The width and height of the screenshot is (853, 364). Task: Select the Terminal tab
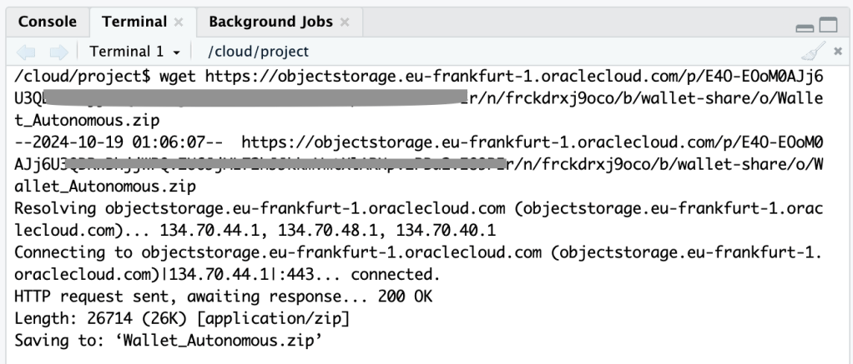coord(129,22)
